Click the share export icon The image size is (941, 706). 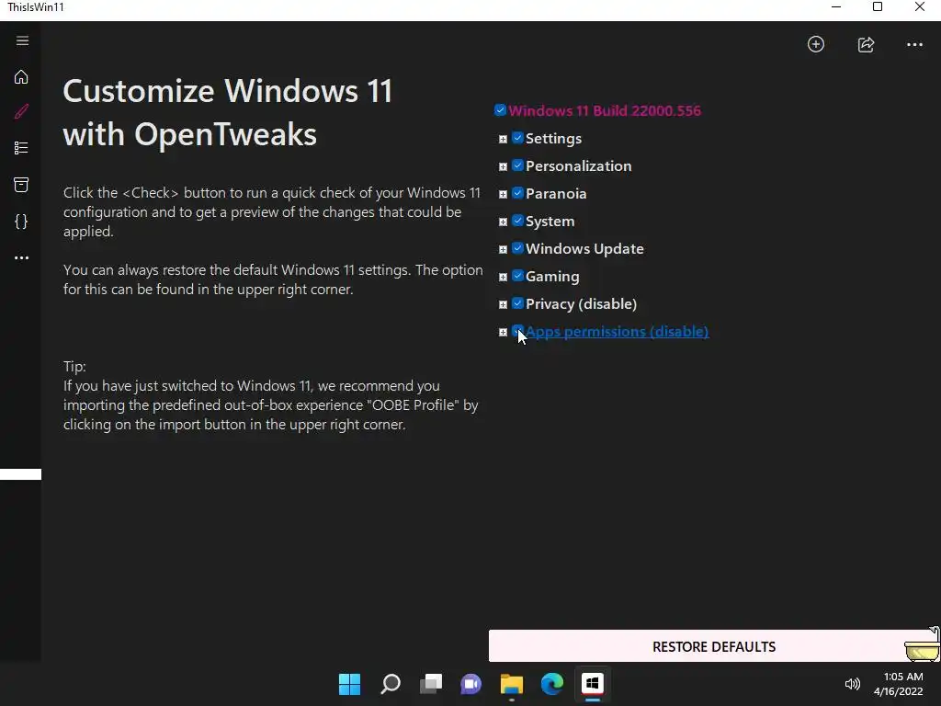tap(866, 44)
